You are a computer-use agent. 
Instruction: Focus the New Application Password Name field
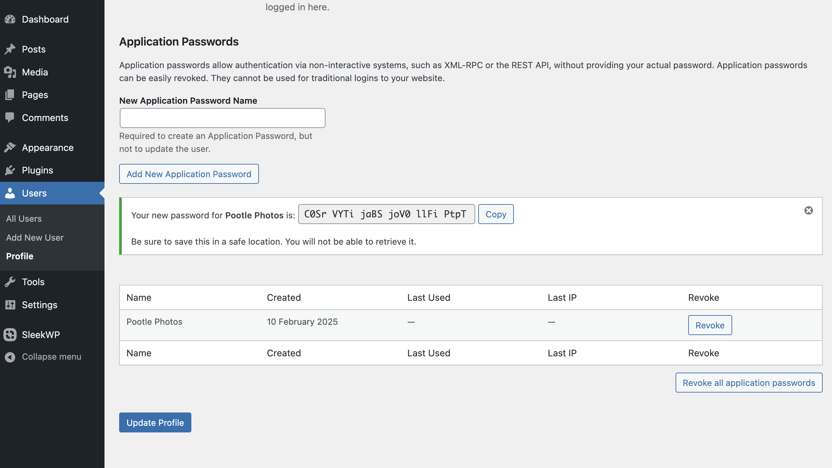[x=222, y=118]
